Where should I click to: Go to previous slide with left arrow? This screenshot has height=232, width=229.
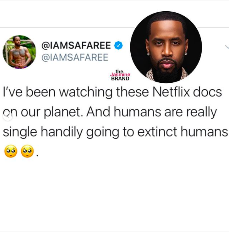(8, 116)
